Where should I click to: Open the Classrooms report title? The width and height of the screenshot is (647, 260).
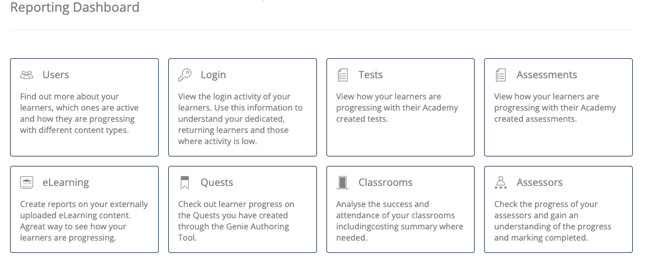coord(385,183)
